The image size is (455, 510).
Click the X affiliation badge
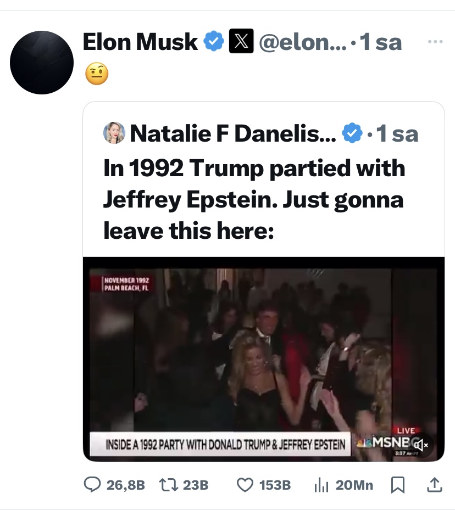pos(241,42)
